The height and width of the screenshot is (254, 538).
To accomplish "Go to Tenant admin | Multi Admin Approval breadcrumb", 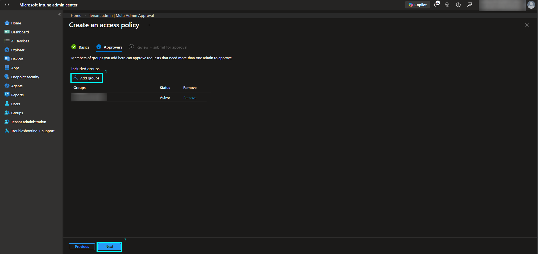I will [x=122, y=15].
